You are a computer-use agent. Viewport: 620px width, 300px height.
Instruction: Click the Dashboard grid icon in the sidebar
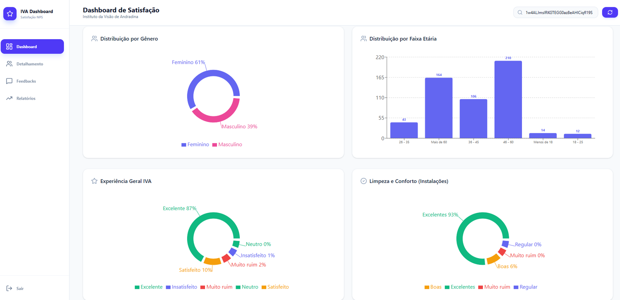tap(9, 47)
